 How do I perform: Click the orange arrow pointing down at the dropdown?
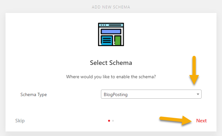pos(194,70)
